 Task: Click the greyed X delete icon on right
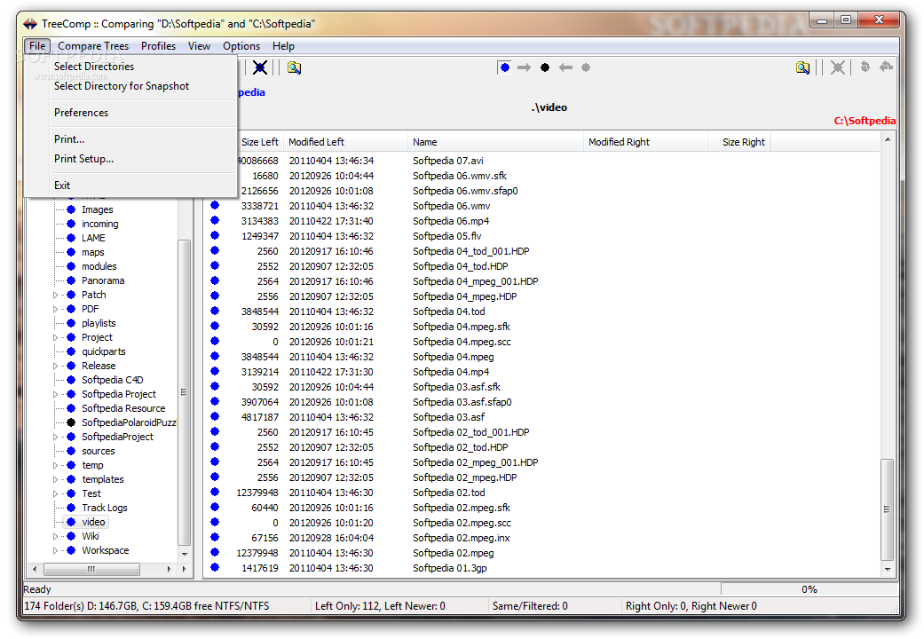click(837, 67)
